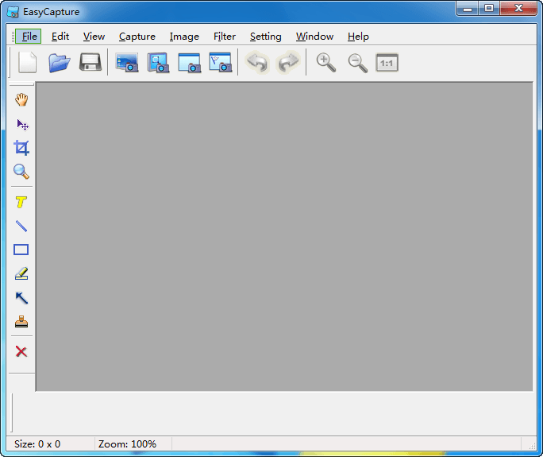The width and height of the screenshot is (543, 457).
Task: Capture full screen using first camera icon
Action: click(127, 63)
